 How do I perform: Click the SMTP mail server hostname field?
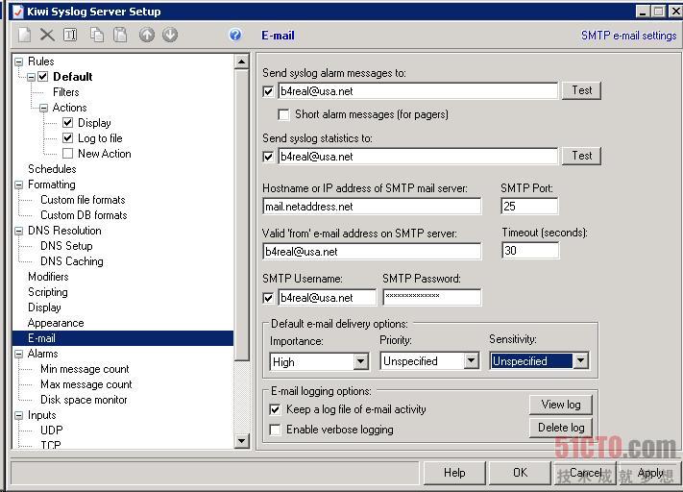pos(372,207)
